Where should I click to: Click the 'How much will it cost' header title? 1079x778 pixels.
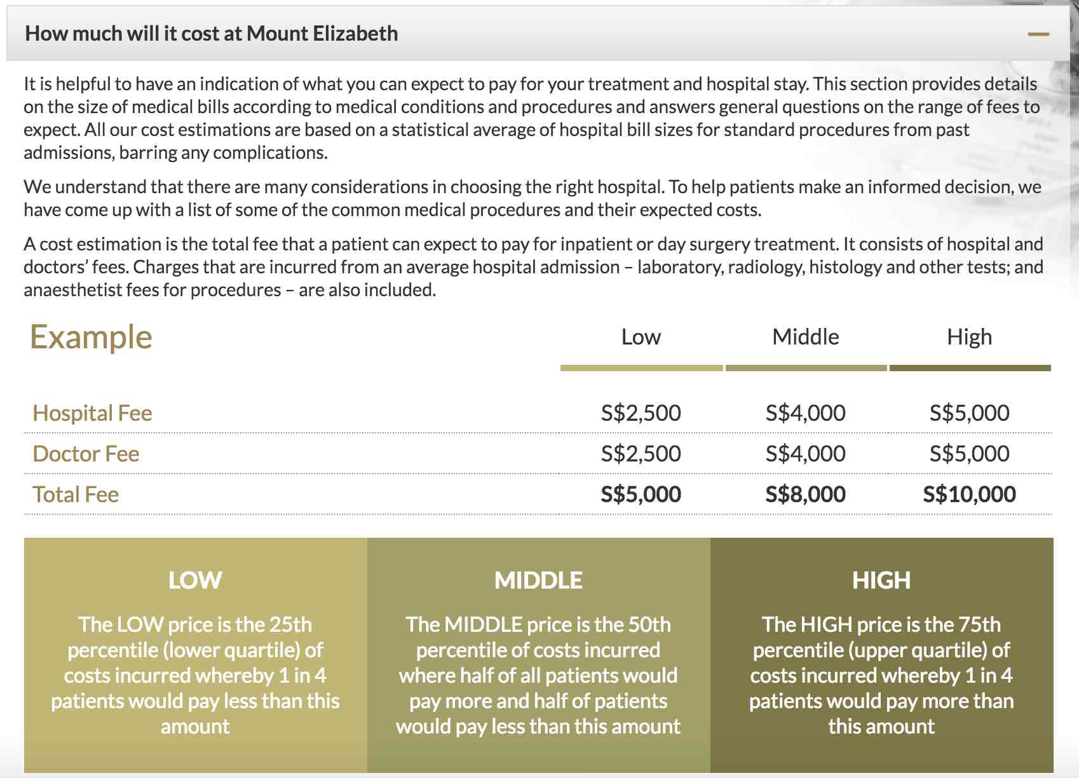coord(211,34)
